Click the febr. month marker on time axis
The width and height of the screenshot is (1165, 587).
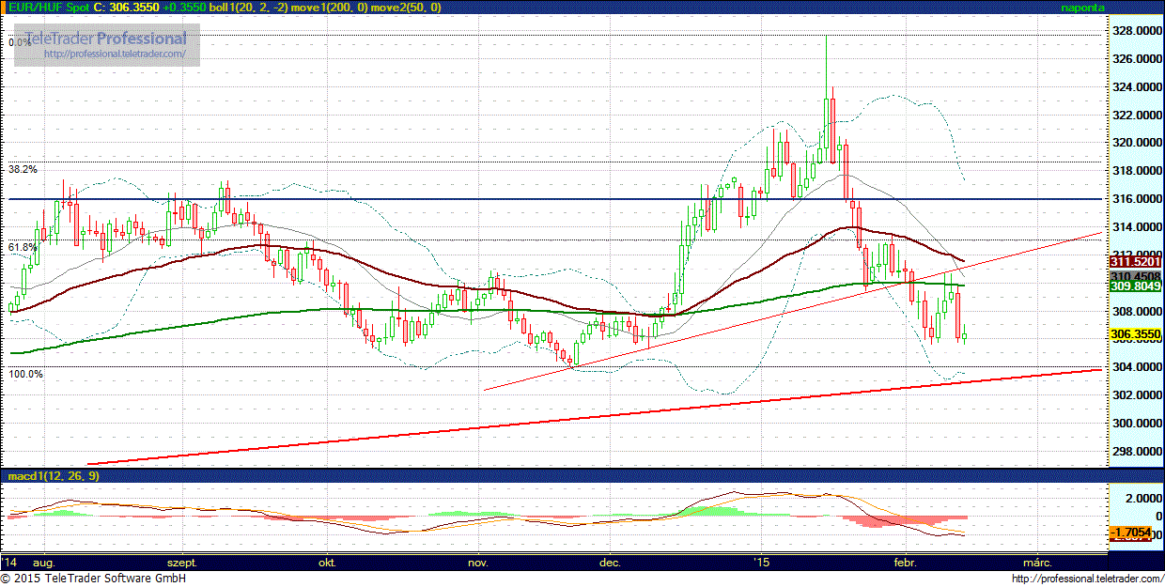(x=904, y=563)
